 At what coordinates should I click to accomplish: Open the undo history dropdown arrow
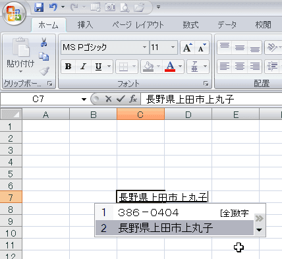coord(63,7)
